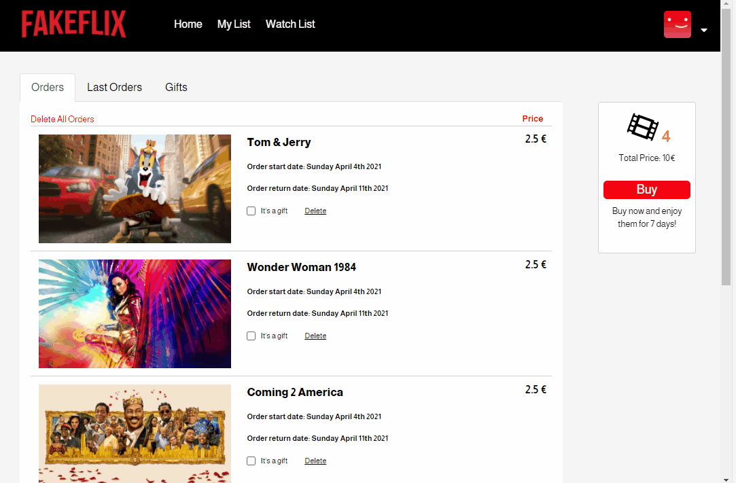Open the red smiley profile avatar

[x=678, y=24]
